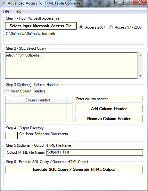Close the converter window
148x191 pixels.
point(140,2)
